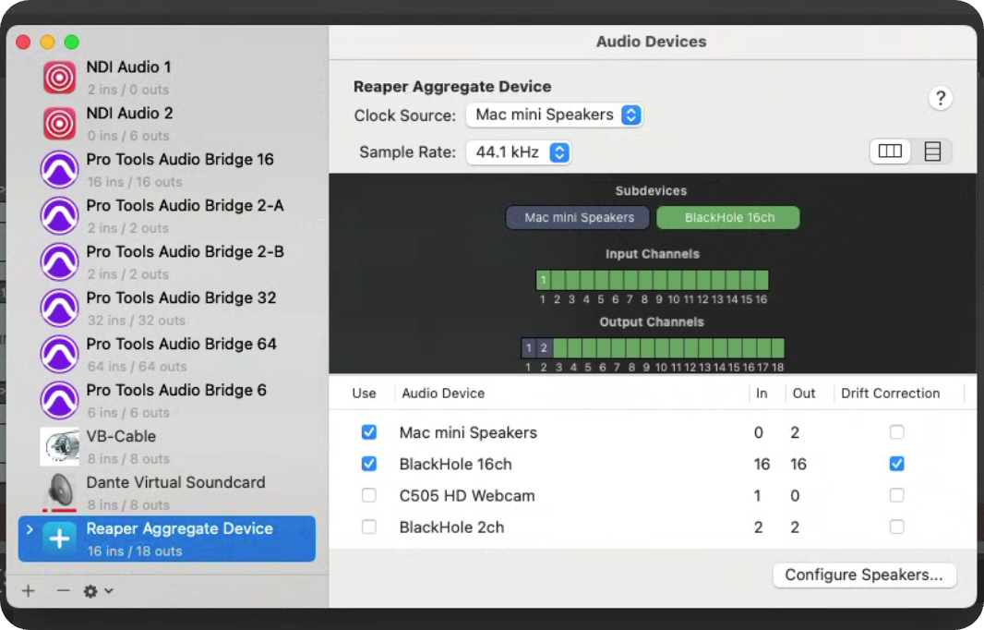Click the Pro Tools Audio Bridge 6 name
The height and width of the screenshot is (630, 984).
[176, 391]
